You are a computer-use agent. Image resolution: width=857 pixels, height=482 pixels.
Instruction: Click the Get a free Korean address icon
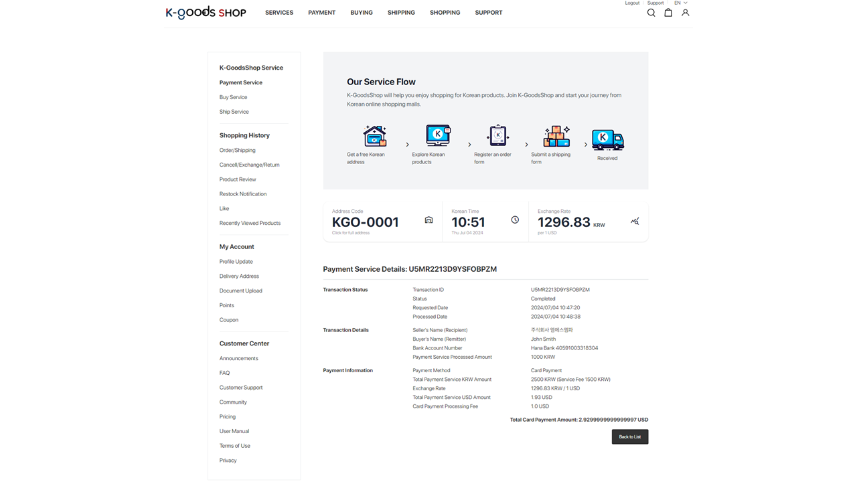[375, 136]
